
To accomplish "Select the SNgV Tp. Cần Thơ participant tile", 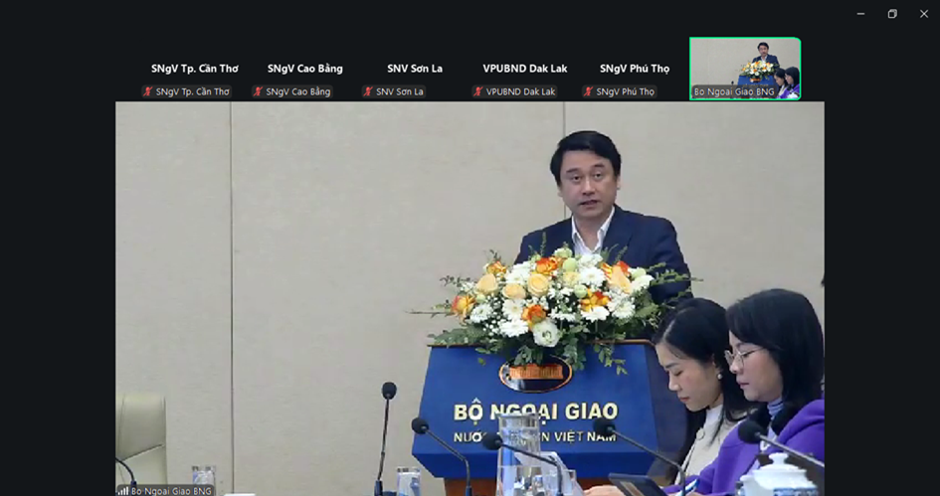I will (x=194, y=69).
